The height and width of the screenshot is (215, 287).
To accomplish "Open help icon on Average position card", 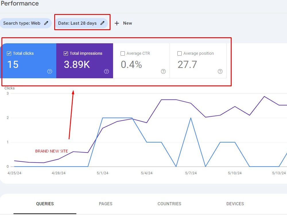I will click(x=220, y=71).
